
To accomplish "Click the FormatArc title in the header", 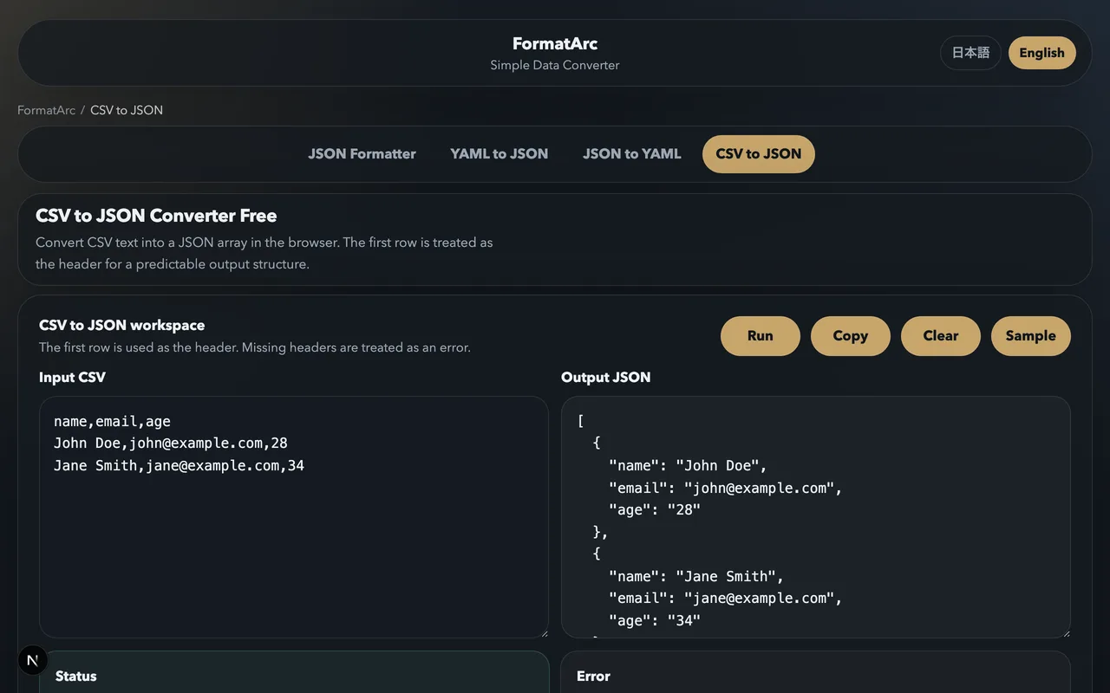I will pyautogui.click(x=554, y=43).
